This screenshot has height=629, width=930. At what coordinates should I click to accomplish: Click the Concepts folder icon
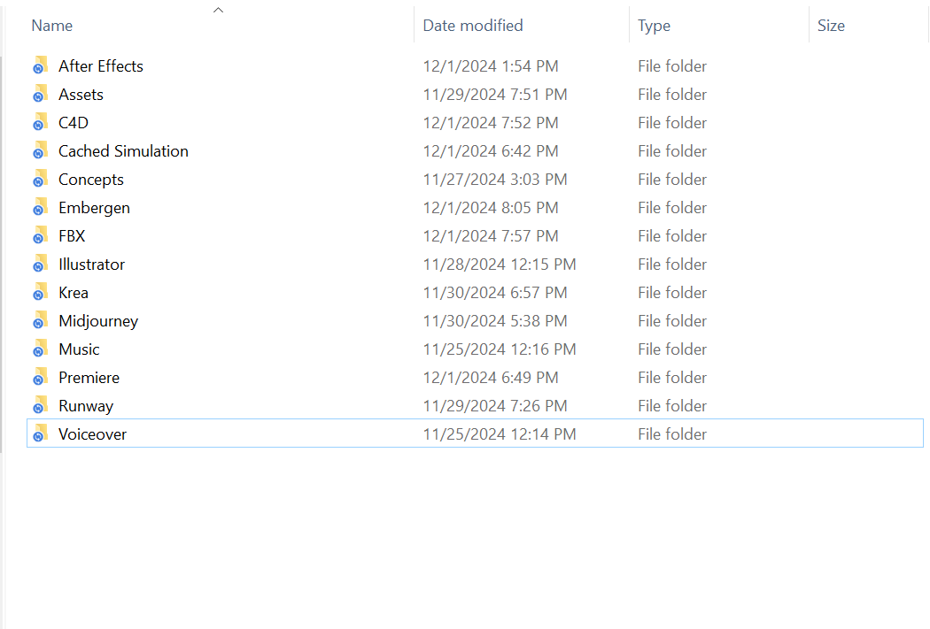40,180
